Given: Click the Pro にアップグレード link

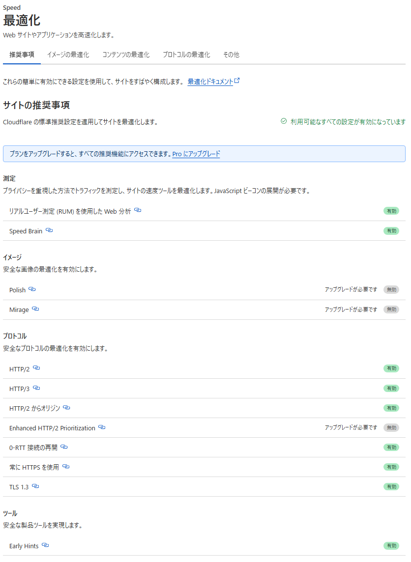Looking at the screenshot, I should tap(196, 154).
